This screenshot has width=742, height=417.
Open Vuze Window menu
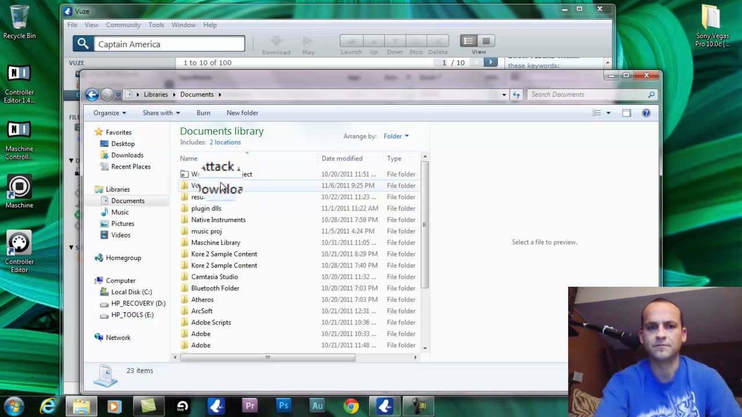click(183, 25)
